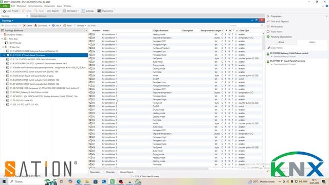Select the 1.1.200 device in tree

coord(24,104)
